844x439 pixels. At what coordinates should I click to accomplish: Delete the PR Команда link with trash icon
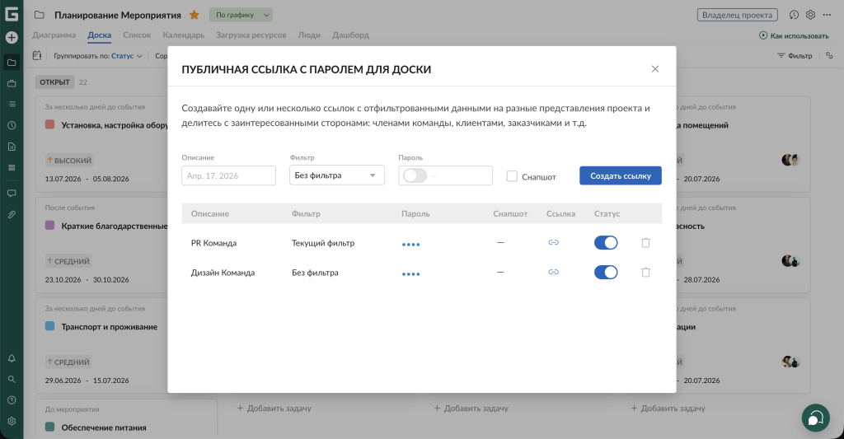point(646,243)
